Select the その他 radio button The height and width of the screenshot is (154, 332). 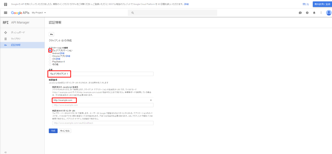pyautogui.click(x=50, y=64)
